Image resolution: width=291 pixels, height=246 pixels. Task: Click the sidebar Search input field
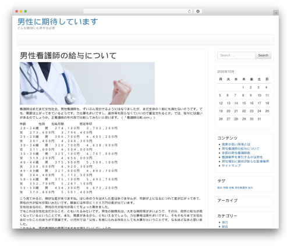click(x=236, y=55)
